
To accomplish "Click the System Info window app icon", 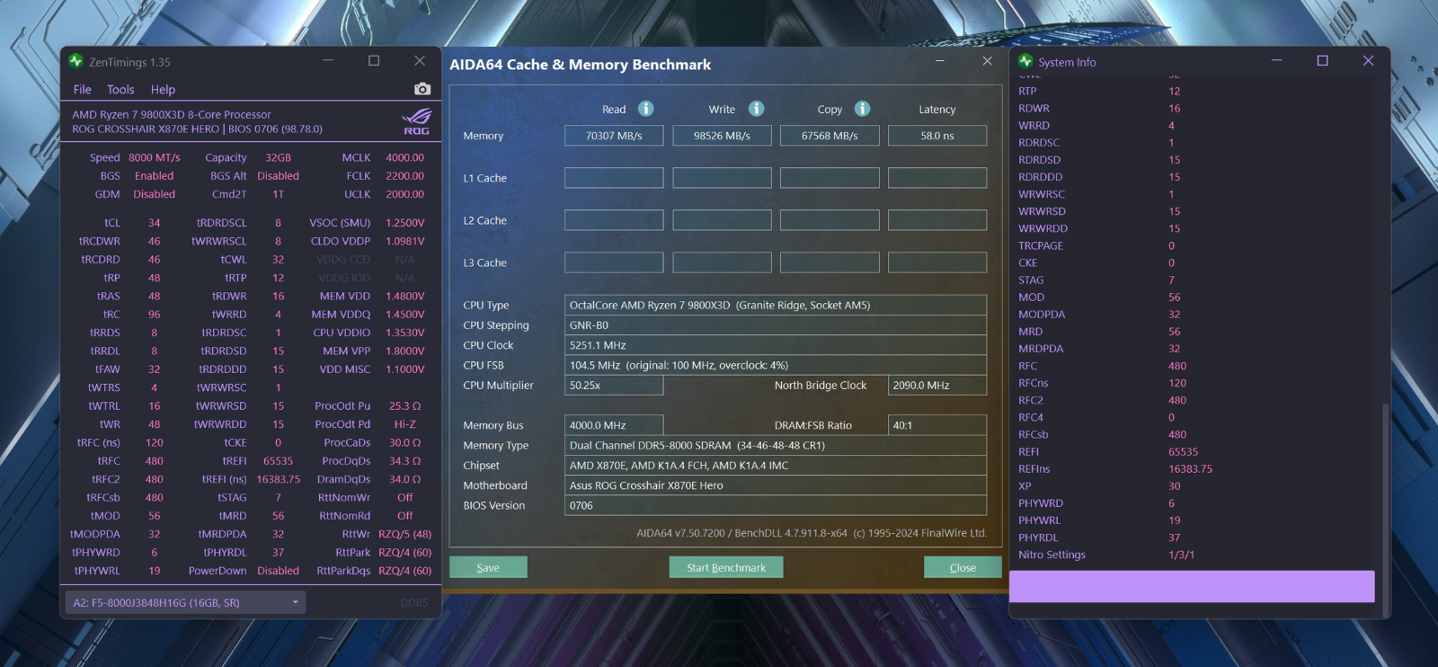I will click(x=1025, y=61).
